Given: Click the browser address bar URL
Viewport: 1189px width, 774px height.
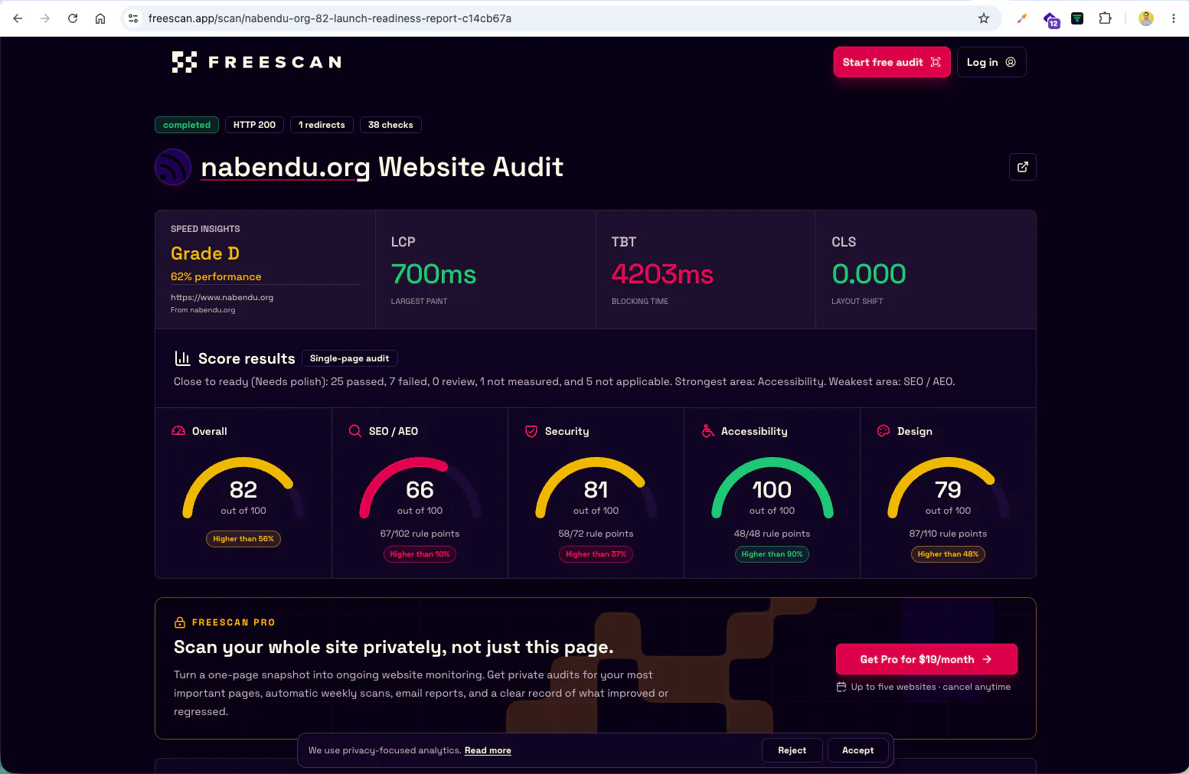Looking at the screenshot, I should point(330,18).
